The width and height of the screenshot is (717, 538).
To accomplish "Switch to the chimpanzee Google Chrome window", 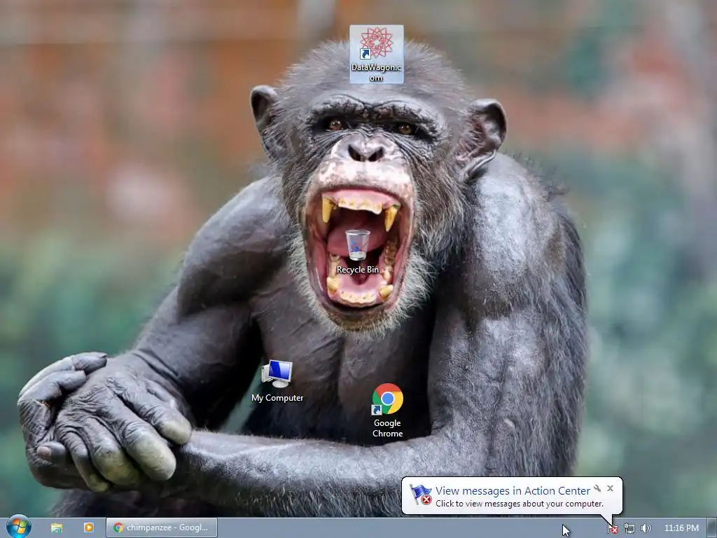I will tap(162, 527).
